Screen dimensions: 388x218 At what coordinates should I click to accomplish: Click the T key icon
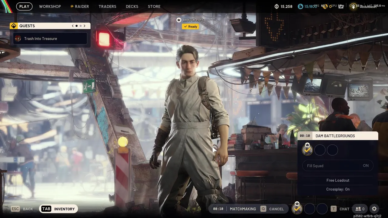coord(334,209)
